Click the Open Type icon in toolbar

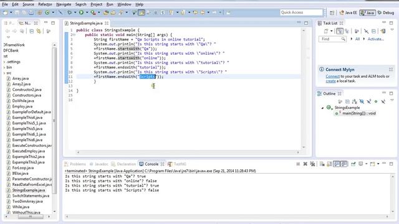[106, 12]
